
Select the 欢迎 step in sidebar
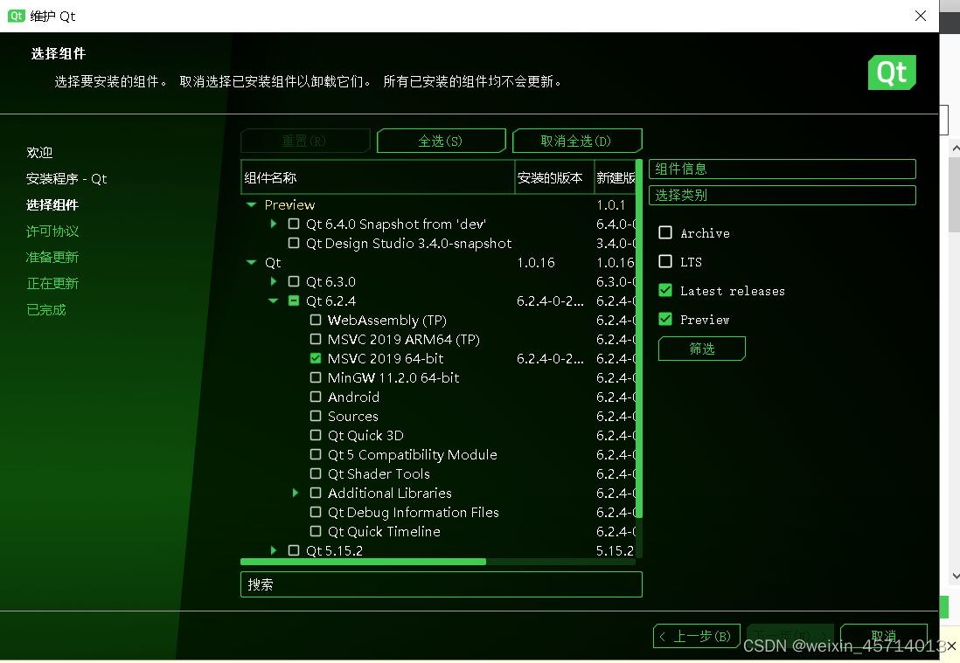click(x=40, y=152)
